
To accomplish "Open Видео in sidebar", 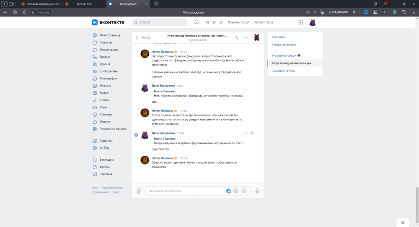I will pos(101,93).
